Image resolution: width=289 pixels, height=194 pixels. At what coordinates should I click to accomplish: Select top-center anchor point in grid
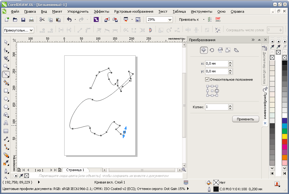pyautogui.click(x=212, y=86)
